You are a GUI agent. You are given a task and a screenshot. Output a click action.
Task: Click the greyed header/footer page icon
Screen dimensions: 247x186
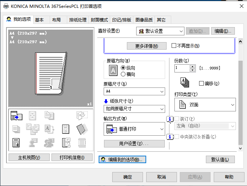pyautogui.click(x=82, y=143)
